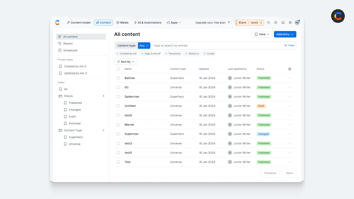Screen dimensions: 354x199
Task: Click the Contentful logo icon
Action: [57, 22]
